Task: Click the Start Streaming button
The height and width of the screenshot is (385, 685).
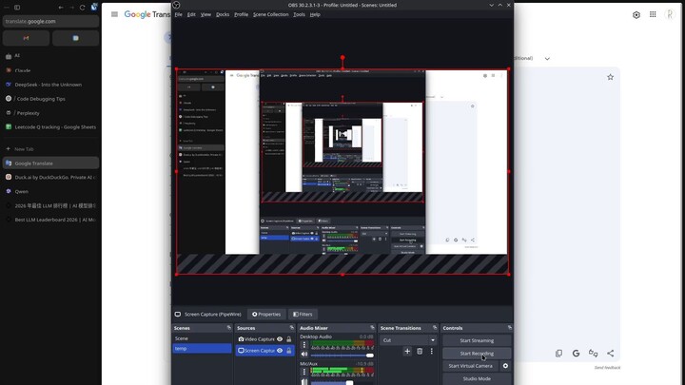Action: 477,340
